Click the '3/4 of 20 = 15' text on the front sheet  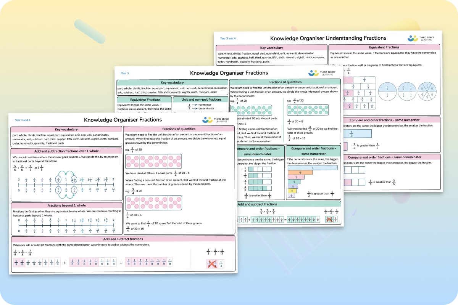135,229
